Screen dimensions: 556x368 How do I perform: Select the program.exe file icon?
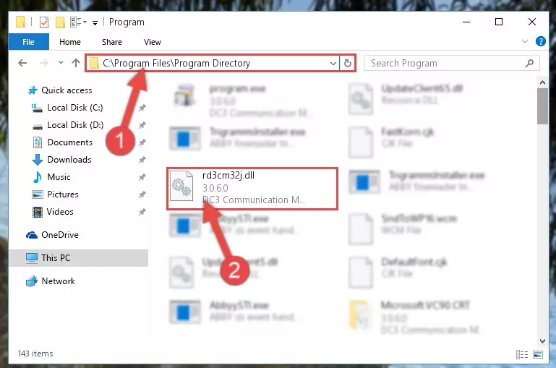(x=184, y=95)
